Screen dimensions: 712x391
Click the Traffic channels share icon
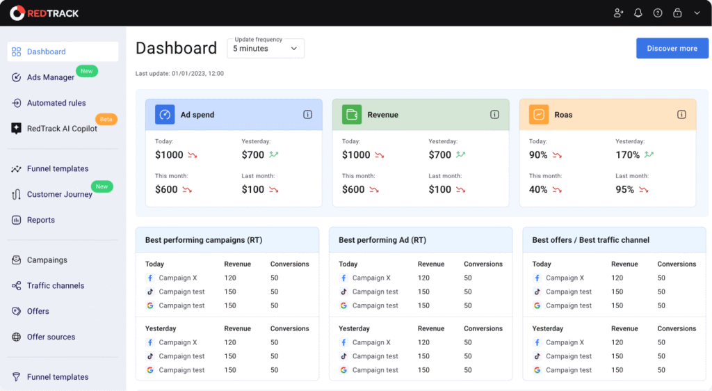point(17,286)
